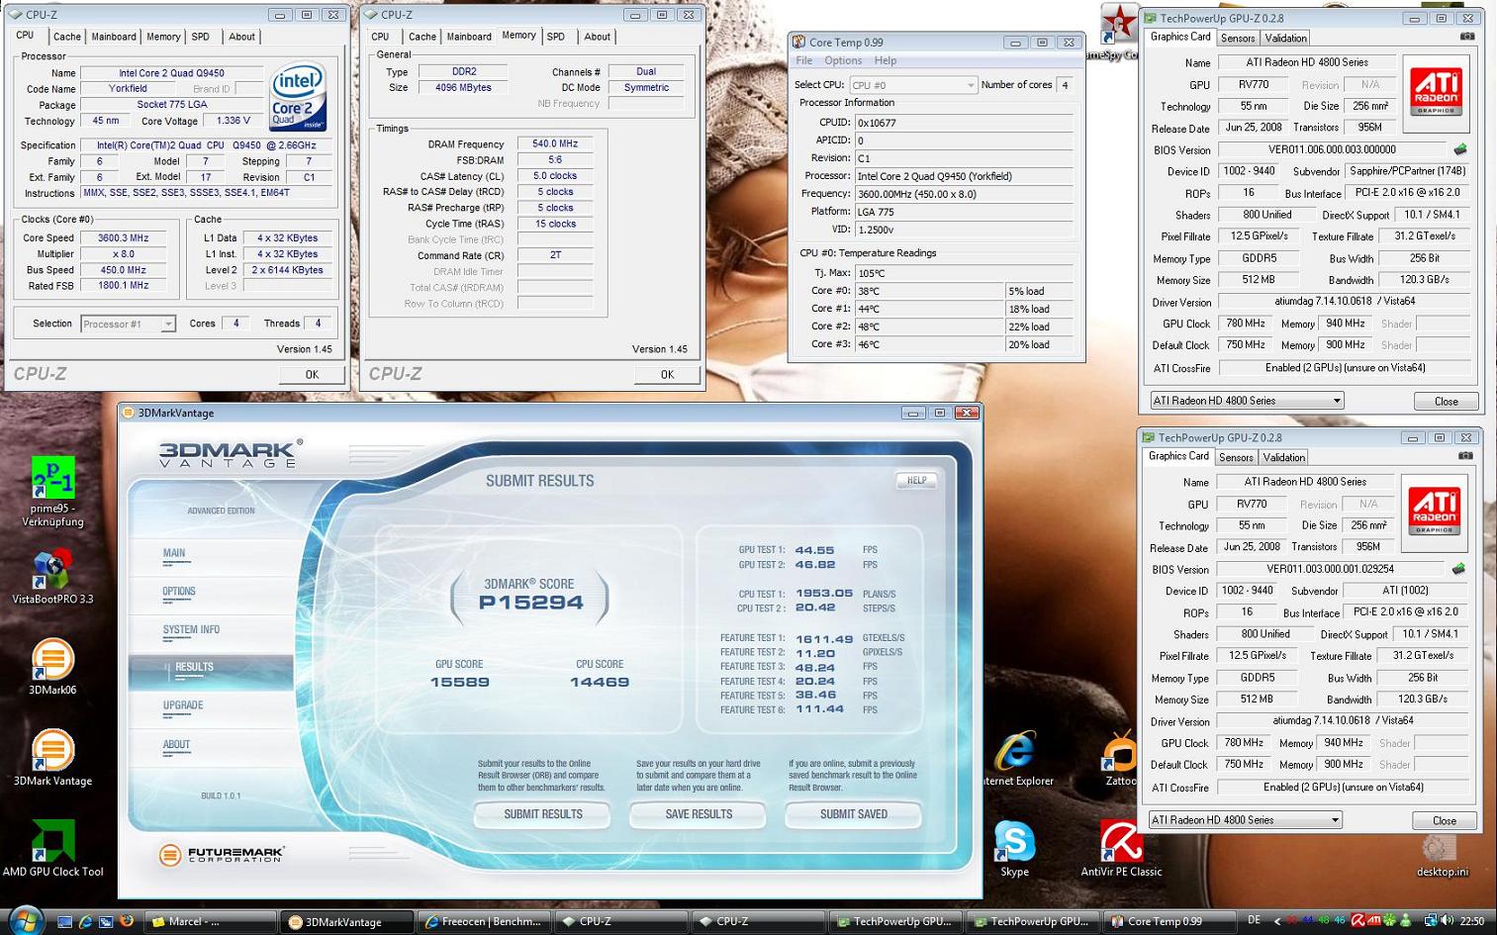The height and width of the screenshot is (935, 1497).
Task: Open the File menu in Core Temp
Action: coord(804,60)
